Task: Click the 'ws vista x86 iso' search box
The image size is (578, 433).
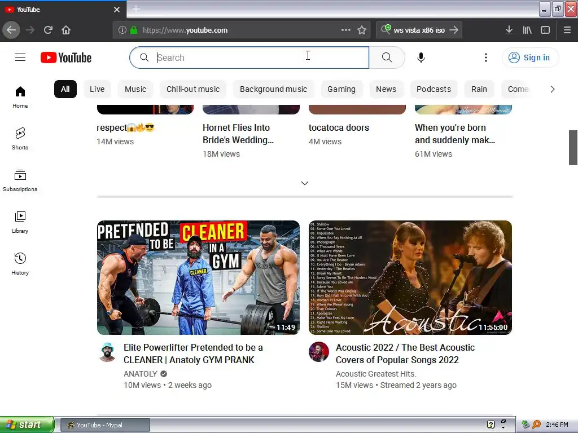Action: pyautogui.click(x=419, y=30)
